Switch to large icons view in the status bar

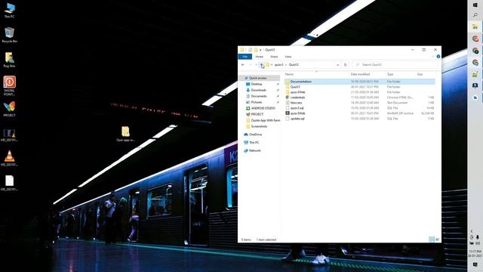[x=437, y=240]
